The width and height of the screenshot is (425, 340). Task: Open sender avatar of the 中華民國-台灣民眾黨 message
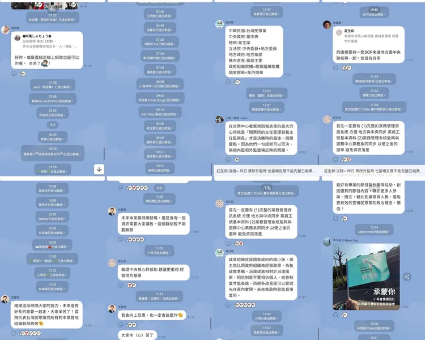219,24
